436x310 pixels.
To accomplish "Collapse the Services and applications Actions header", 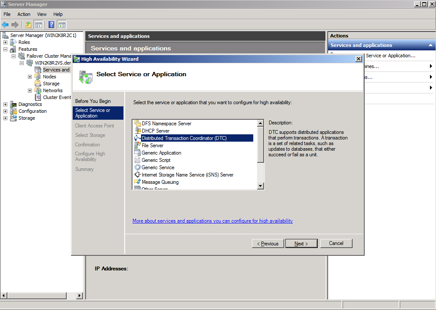I will 430,45.
